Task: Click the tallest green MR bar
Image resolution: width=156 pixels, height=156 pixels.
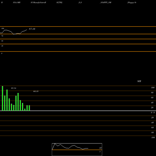Action: (x=2, y=98)
